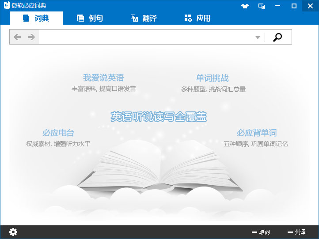Open the 词典 dictionary tab

click(x=36, y=18)
